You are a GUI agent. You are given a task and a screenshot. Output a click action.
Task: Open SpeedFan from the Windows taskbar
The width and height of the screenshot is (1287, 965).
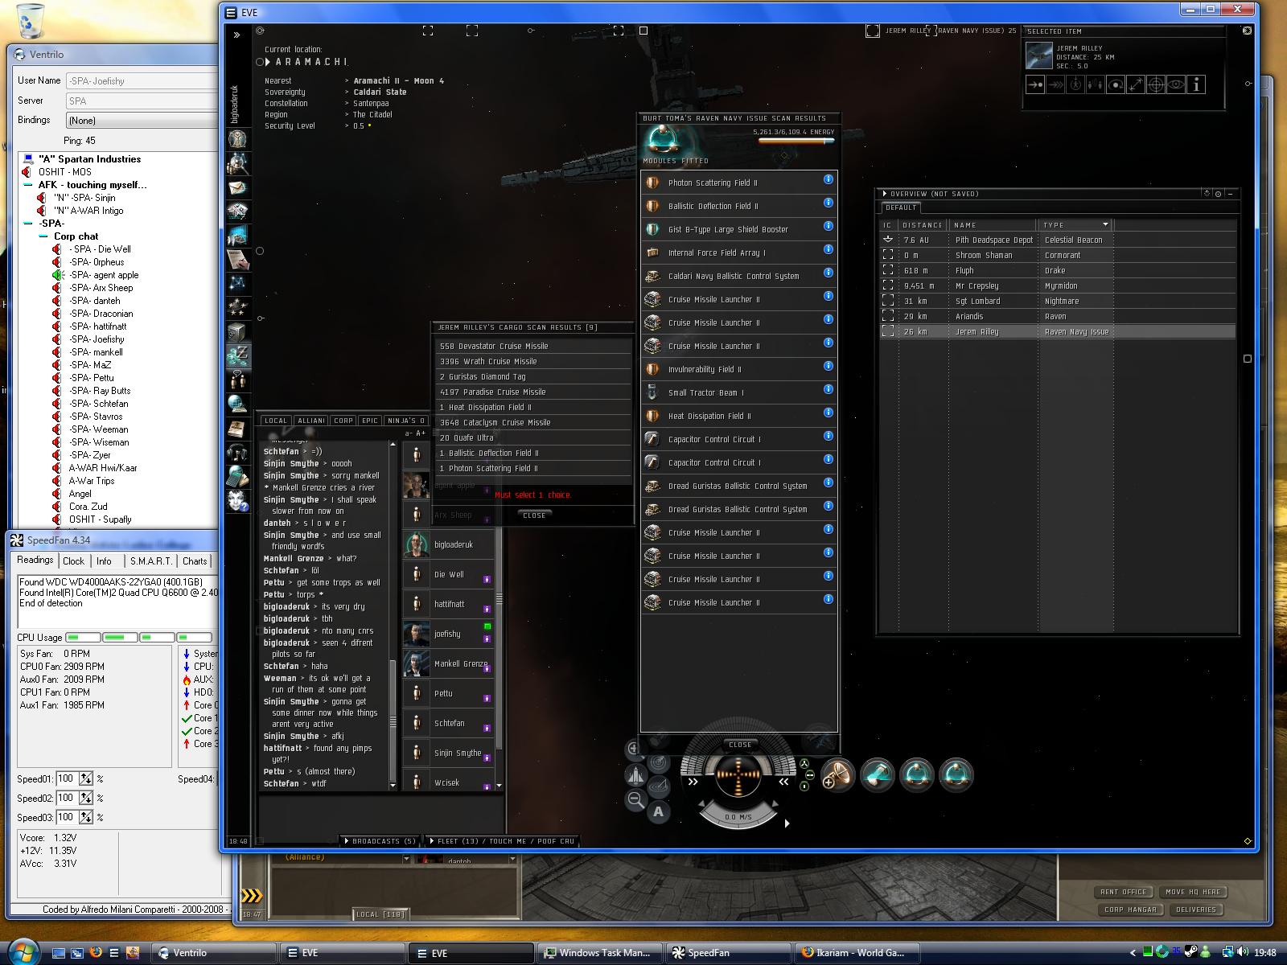[x=729, y=953]
